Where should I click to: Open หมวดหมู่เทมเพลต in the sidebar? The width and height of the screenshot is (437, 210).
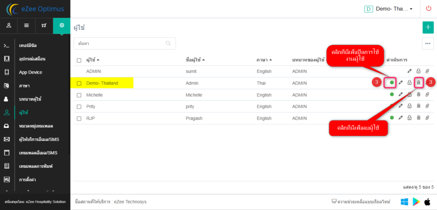click(36, 126)
